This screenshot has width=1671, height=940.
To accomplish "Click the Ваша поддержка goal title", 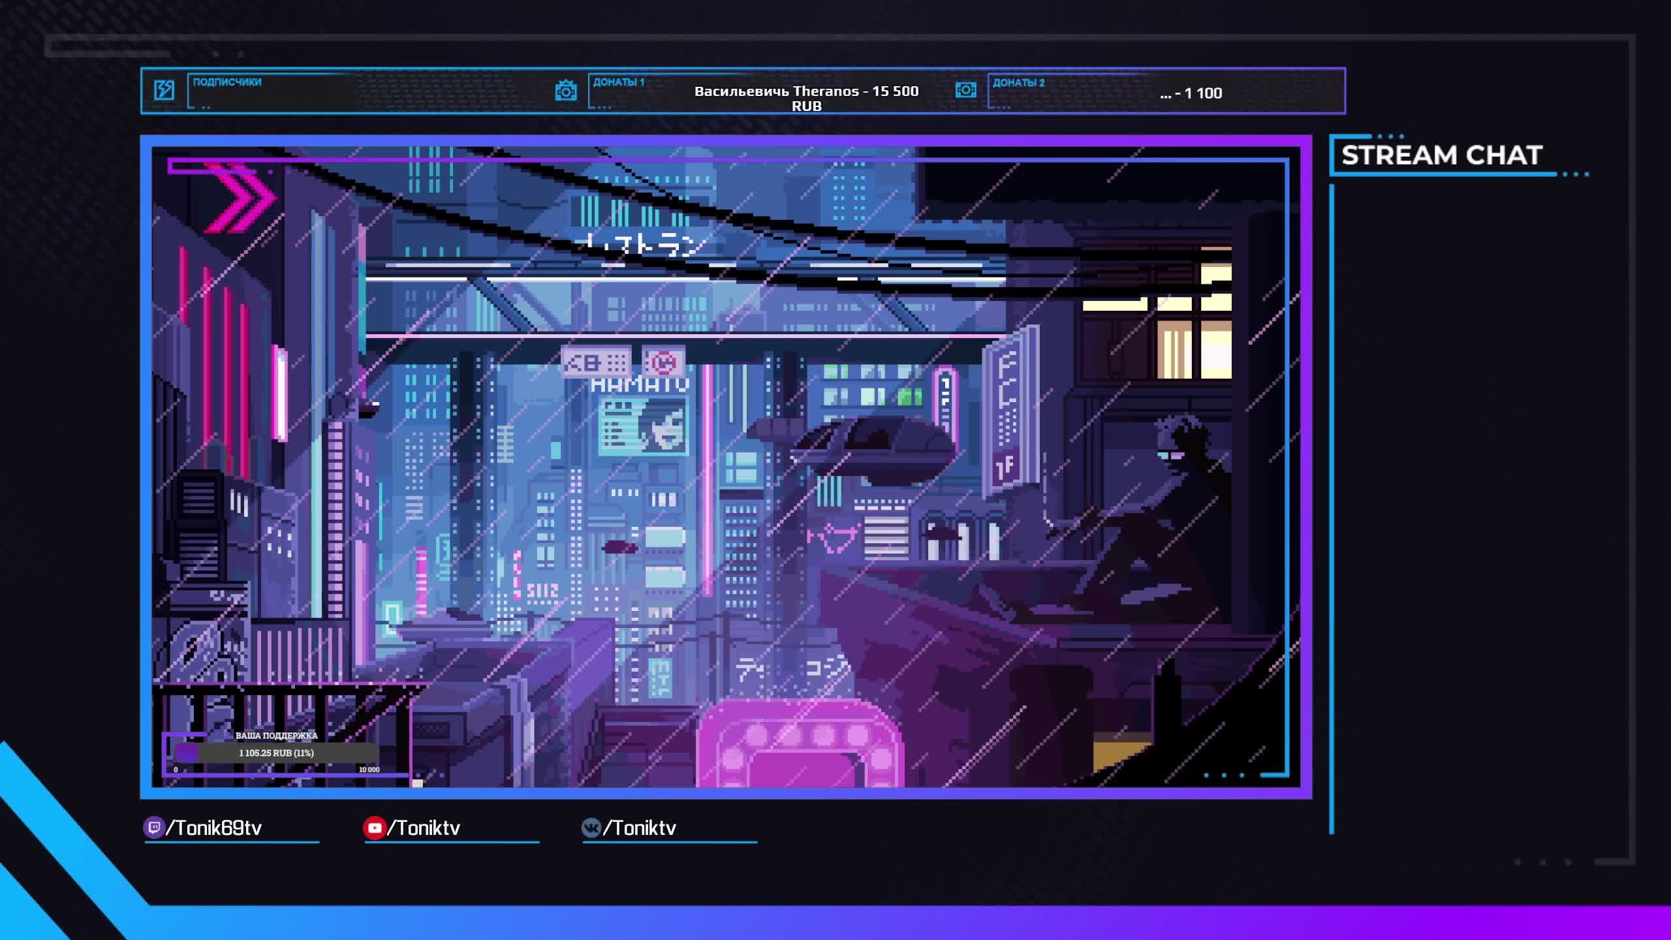I will tap(276, 736).
